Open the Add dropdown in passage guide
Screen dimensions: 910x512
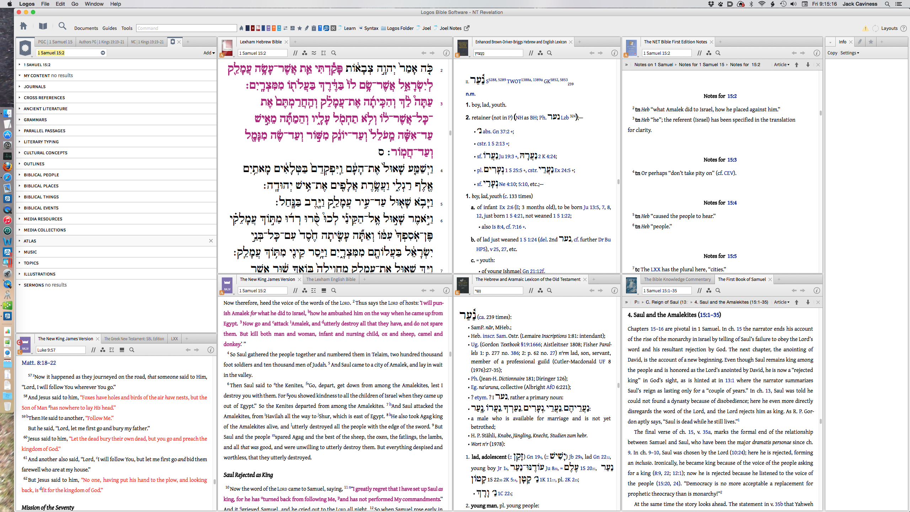point(209,53)
